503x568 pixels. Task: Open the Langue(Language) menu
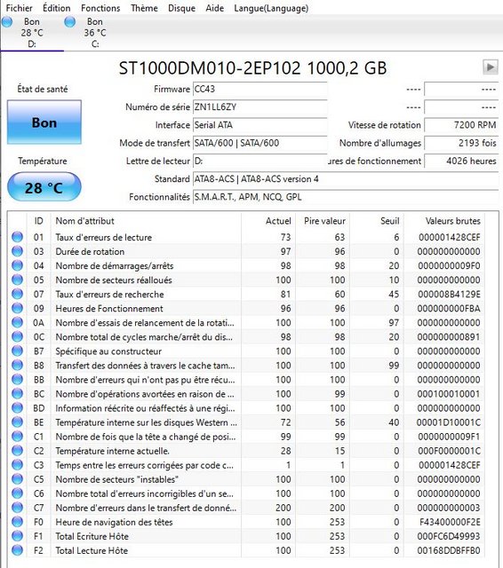point(271,8)
